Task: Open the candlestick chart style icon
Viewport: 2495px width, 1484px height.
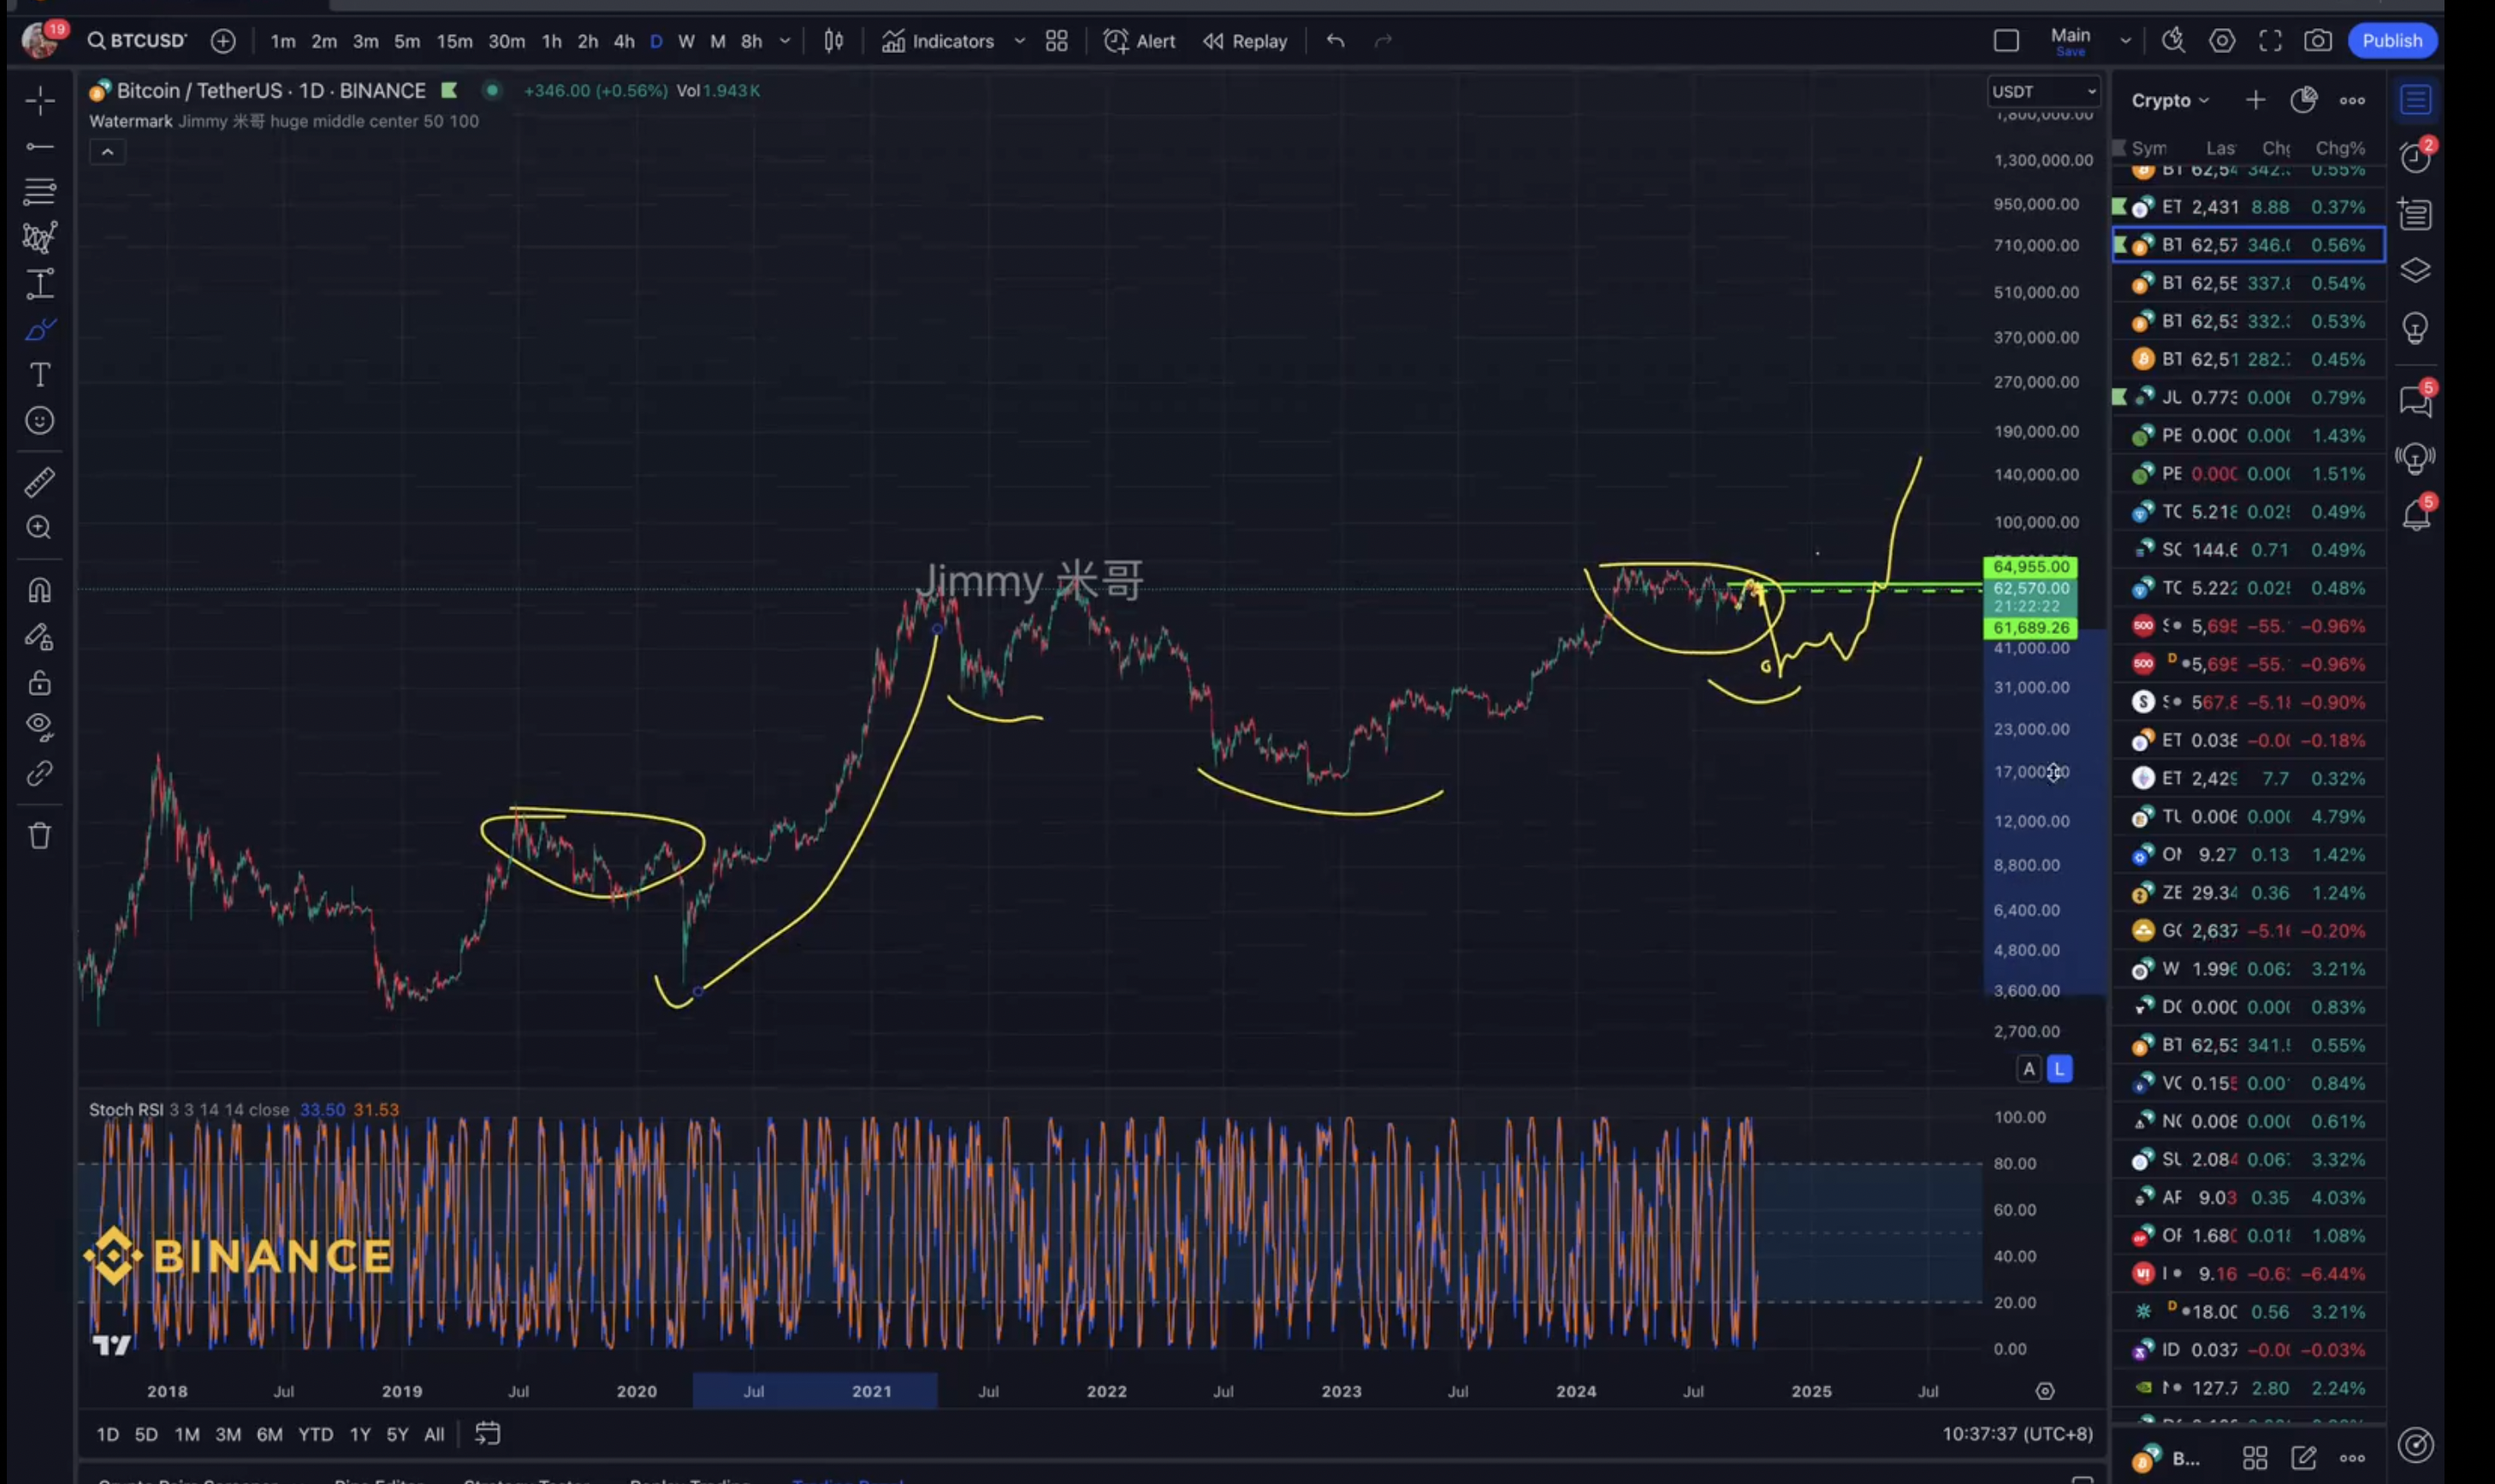Action: 833,41
